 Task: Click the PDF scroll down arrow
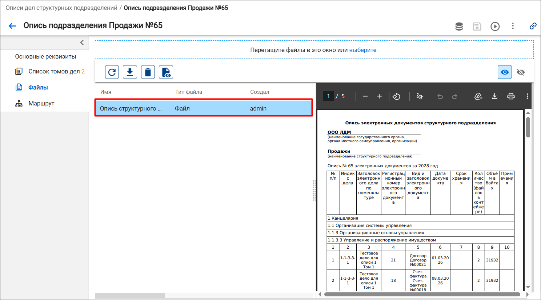click(x=528, y=287)
